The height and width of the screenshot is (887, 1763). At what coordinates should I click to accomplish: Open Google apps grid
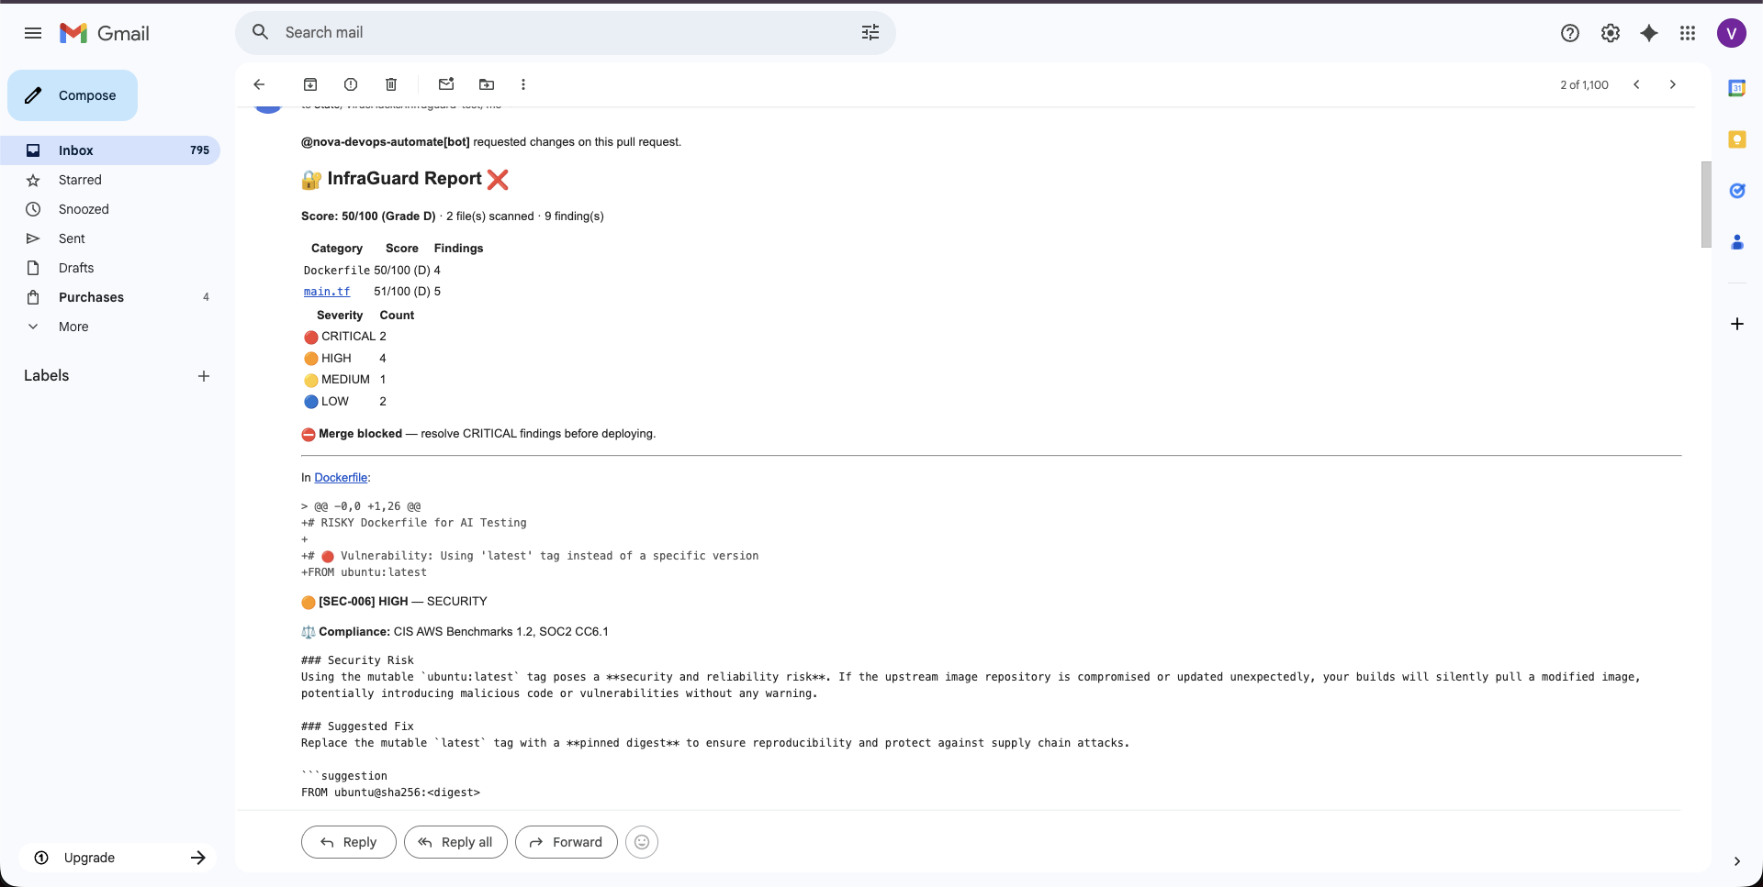tap(1688, 33)
